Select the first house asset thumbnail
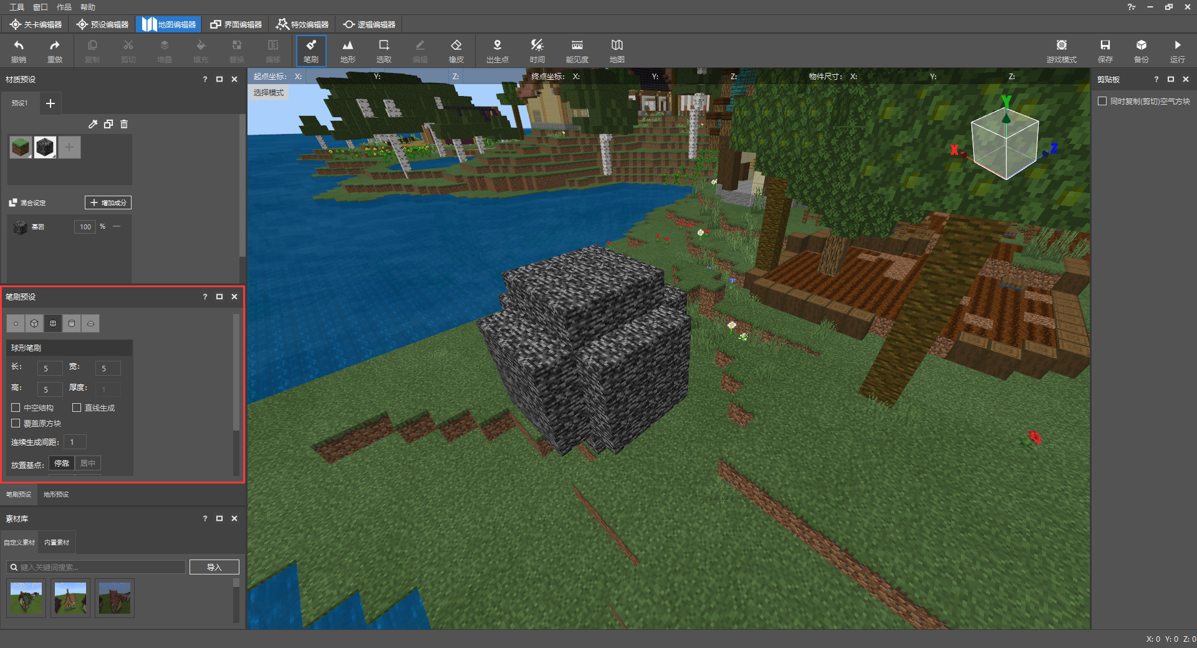This screenshot has height=648, width=1197. click(26, 598)
